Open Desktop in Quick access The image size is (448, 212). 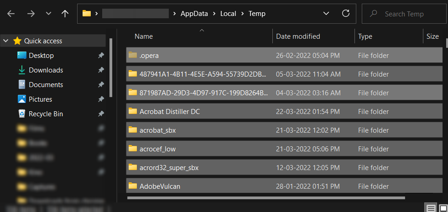41,56
